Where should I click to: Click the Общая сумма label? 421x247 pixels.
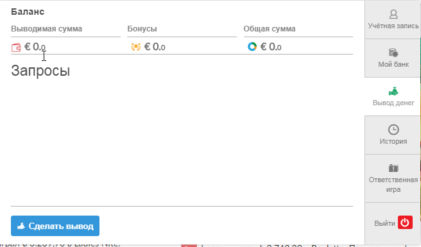[270, 29]
